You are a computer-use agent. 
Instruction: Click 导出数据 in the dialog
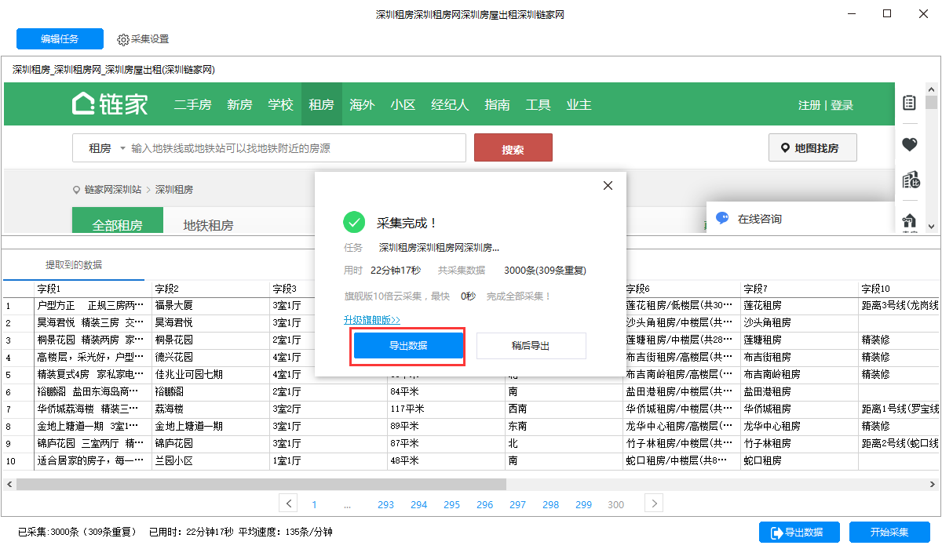(408, 346)
